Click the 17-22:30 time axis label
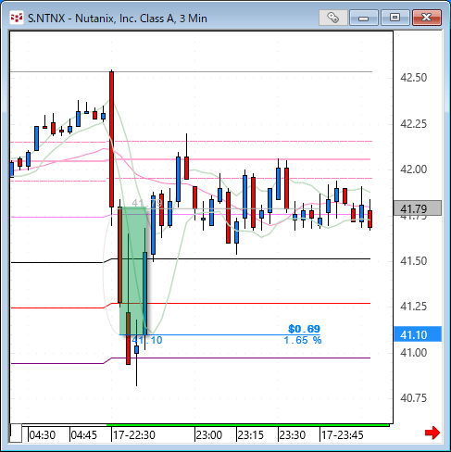The image size is (451, 452). pos(134,435)
